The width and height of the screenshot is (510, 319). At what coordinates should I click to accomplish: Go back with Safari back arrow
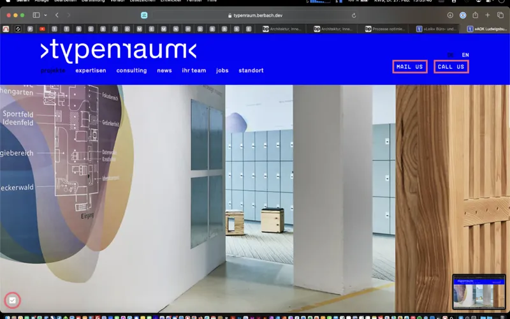click(57, 15)
